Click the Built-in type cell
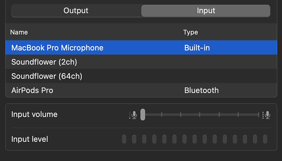 (197, 48)
